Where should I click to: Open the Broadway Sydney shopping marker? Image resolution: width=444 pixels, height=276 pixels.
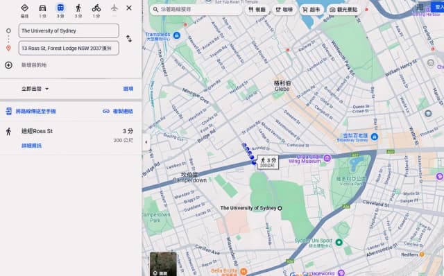coord(375,137)
